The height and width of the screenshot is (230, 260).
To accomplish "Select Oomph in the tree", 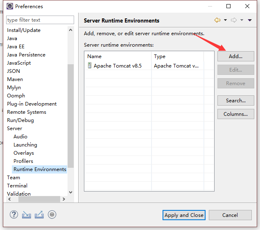I will [16, 96].
